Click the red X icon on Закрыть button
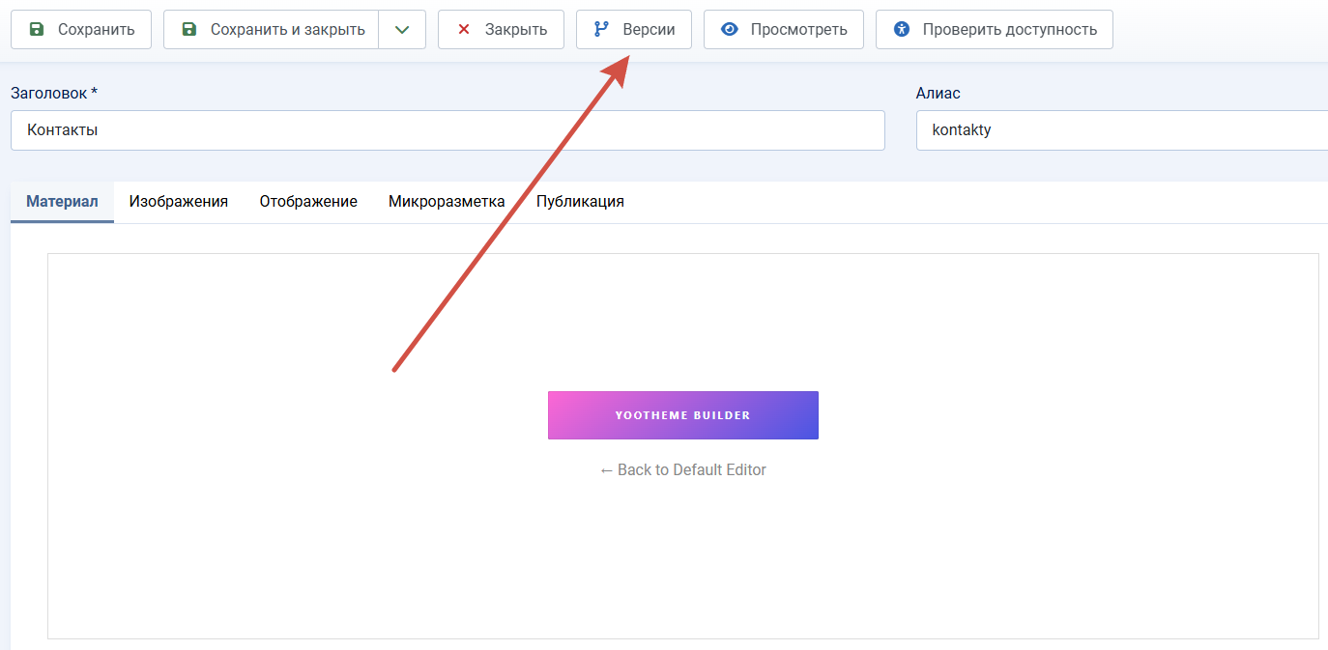The image size is (1328, 650). pos(464,29)
